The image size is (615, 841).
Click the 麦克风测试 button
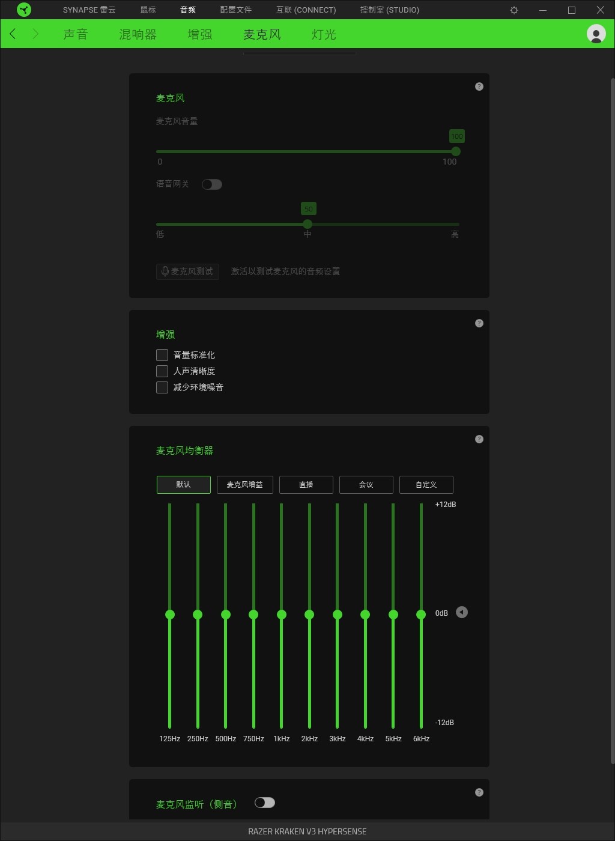(187, 272)
